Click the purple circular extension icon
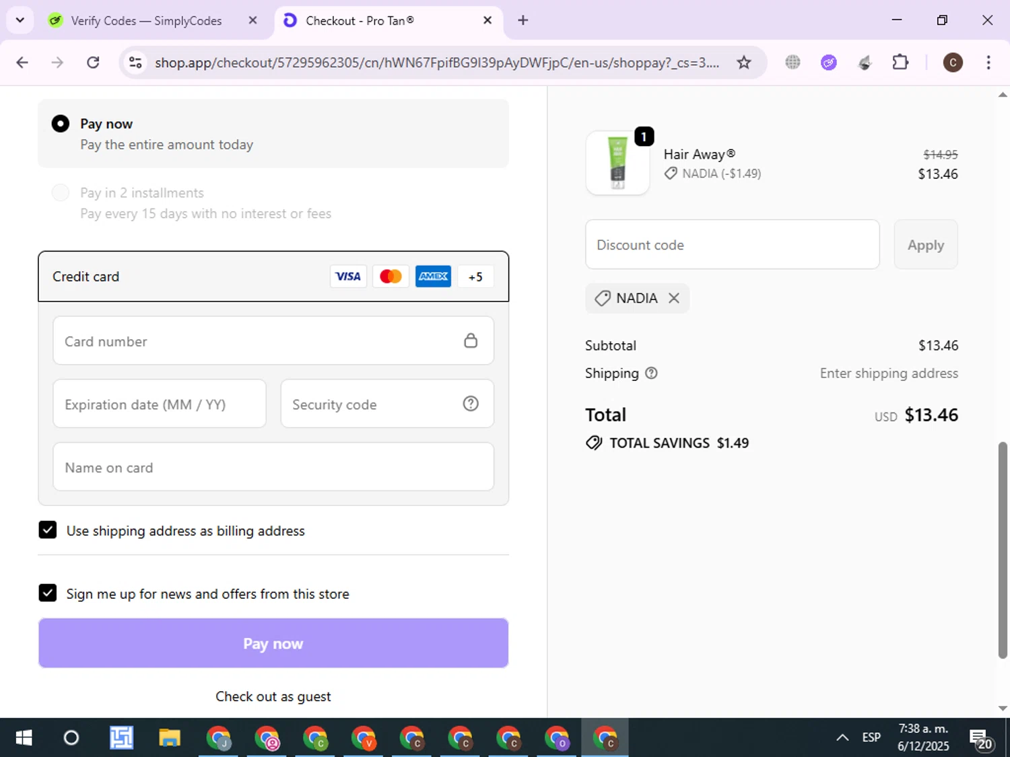The height and width of the screenshot is (757, 1010). tap(829, 63)
